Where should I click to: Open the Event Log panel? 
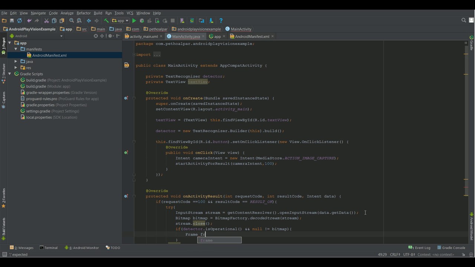tap(419, 248)
